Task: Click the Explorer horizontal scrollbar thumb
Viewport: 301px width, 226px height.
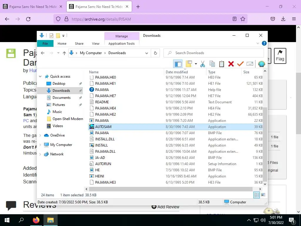Action: point(170,189)
